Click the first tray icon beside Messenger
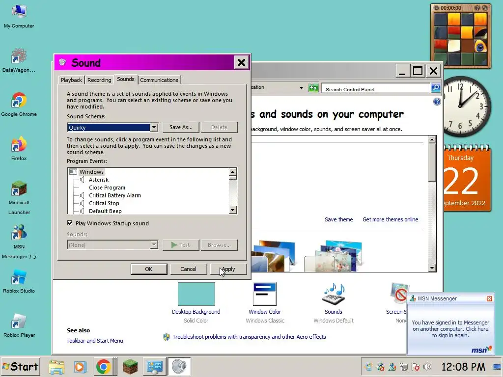The width and height of the screenshot is (503, 377). pos(368,367)
